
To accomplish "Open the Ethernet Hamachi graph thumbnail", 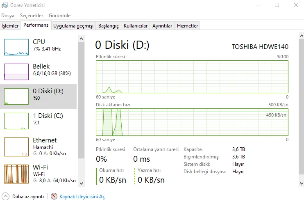I will (x=16, y=146).
